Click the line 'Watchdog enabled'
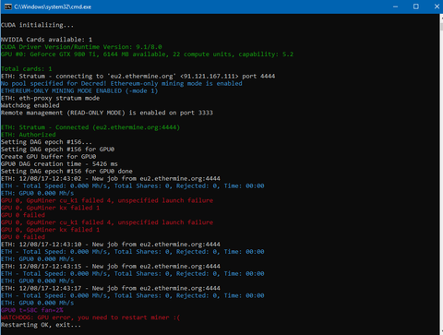The height and width of the screenshot is (335, 443). point(30,105)
